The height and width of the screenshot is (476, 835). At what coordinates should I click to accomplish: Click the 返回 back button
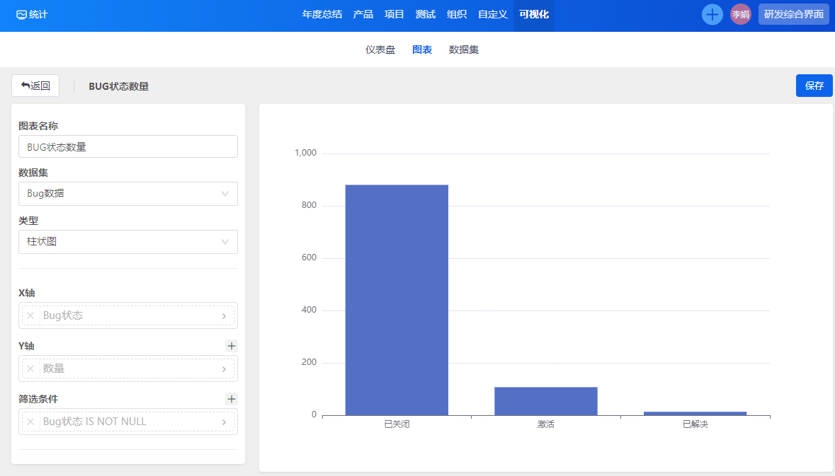(x=35, y=86)
